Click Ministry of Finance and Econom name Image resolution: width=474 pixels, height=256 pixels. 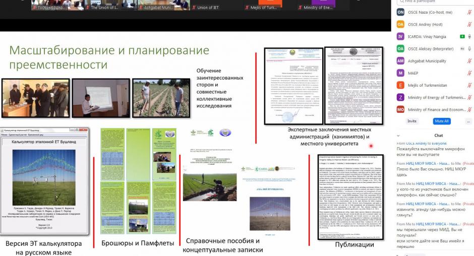click(437, 109)
